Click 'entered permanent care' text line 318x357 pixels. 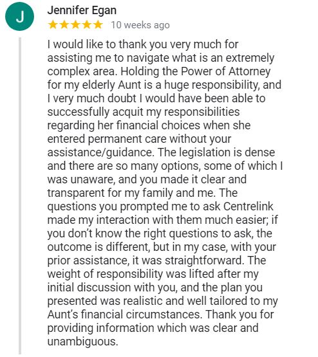107,139
